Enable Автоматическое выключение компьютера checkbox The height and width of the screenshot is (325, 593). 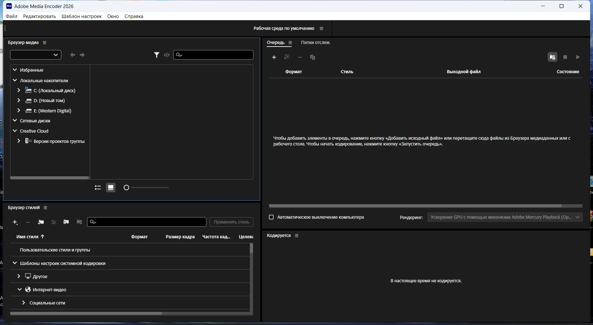pos(271,217)
